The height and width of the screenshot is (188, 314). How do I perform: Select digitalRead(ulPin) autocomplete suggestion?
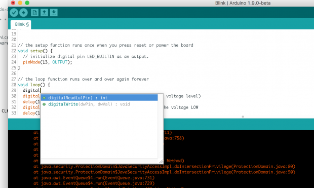pyautogui.click(x=99, y=98)
